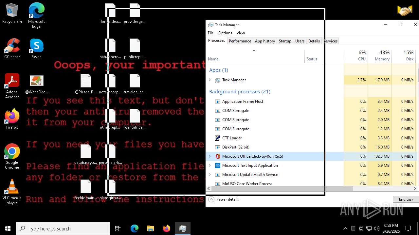Sort processes by the Disk column
The width and height of the screenshot is (419, 235).
(404, 56)
